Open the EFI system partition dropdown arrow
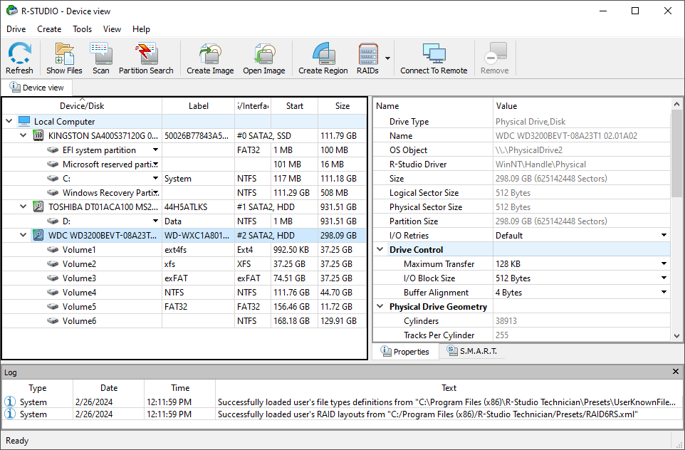Viewport: 685px width, 450px height. (155, 150)
